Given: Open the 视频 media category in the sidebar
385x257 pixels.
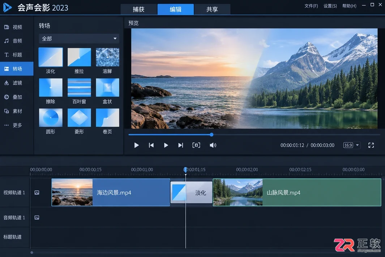Looking at the screenshot, I should (x=17, y=27).
